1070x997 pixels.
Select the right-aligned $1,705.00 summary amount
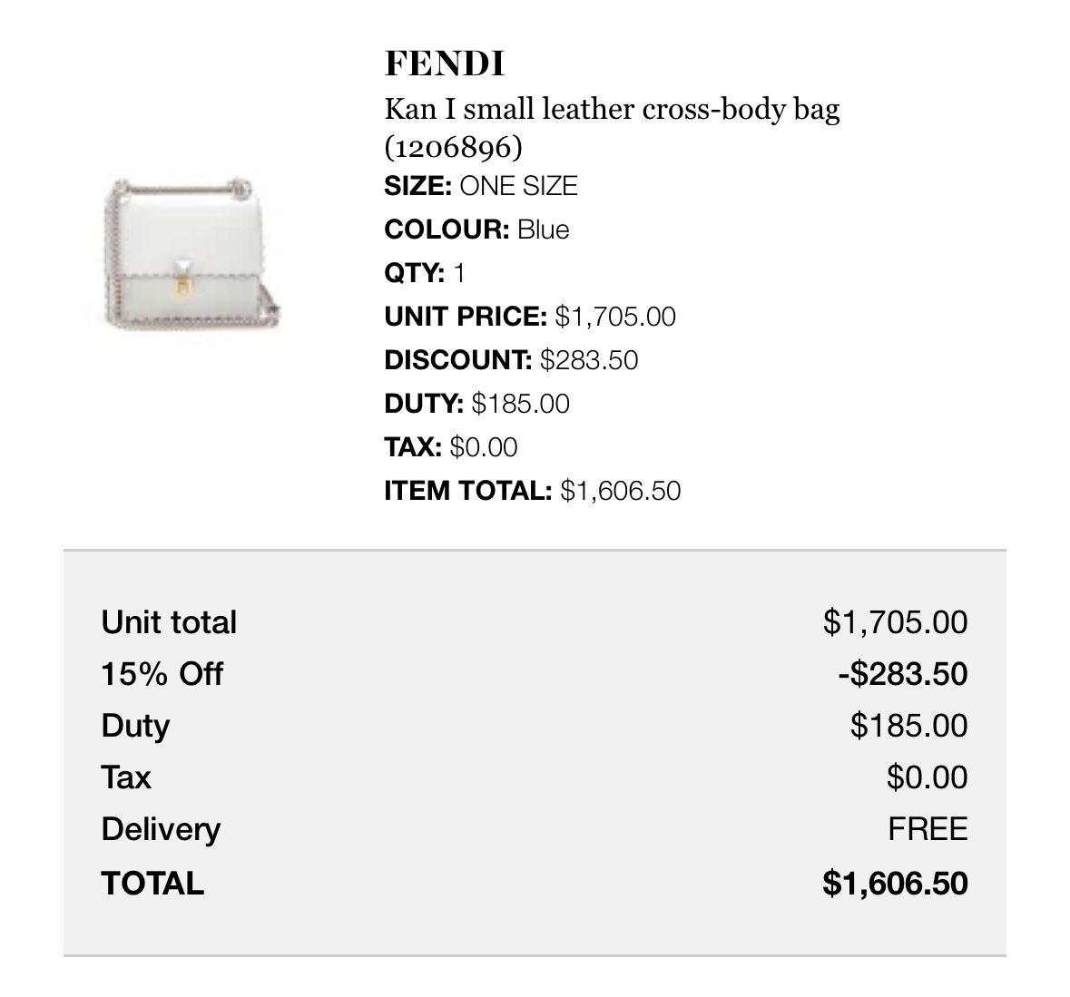895,622
